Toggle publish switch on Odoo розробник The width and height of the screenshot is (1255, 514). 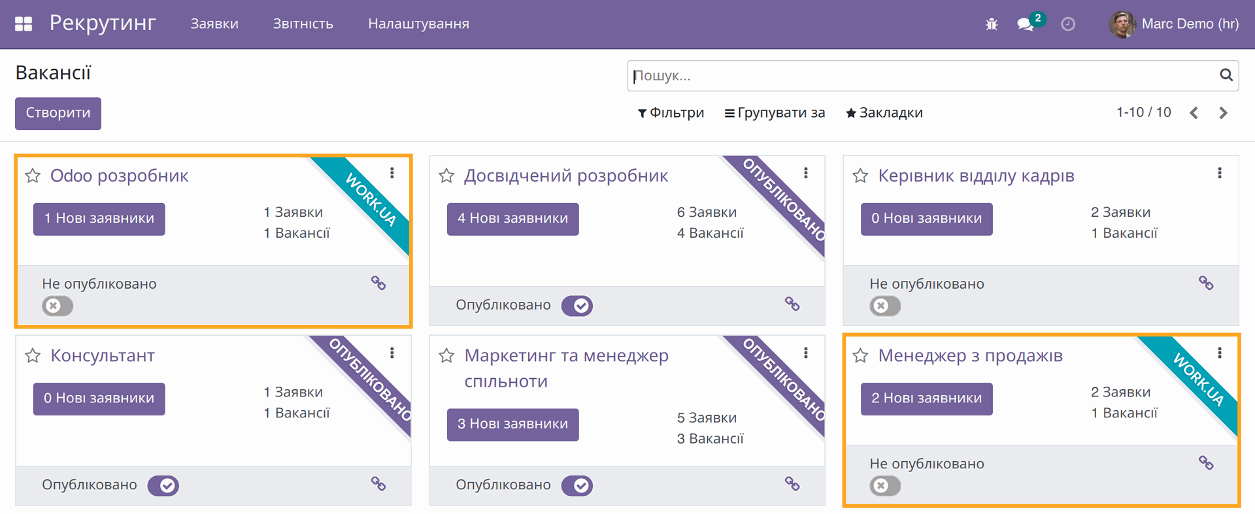(58, 306)
